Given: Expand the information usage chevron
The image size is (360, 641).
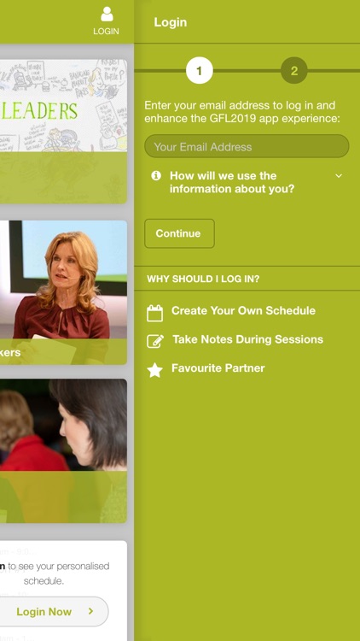Looking at the screenshot, I should click(339, 176).
